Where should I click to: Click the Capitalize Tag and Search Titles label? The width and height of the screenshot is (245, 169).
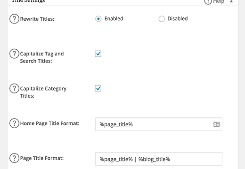pos(42,57)
